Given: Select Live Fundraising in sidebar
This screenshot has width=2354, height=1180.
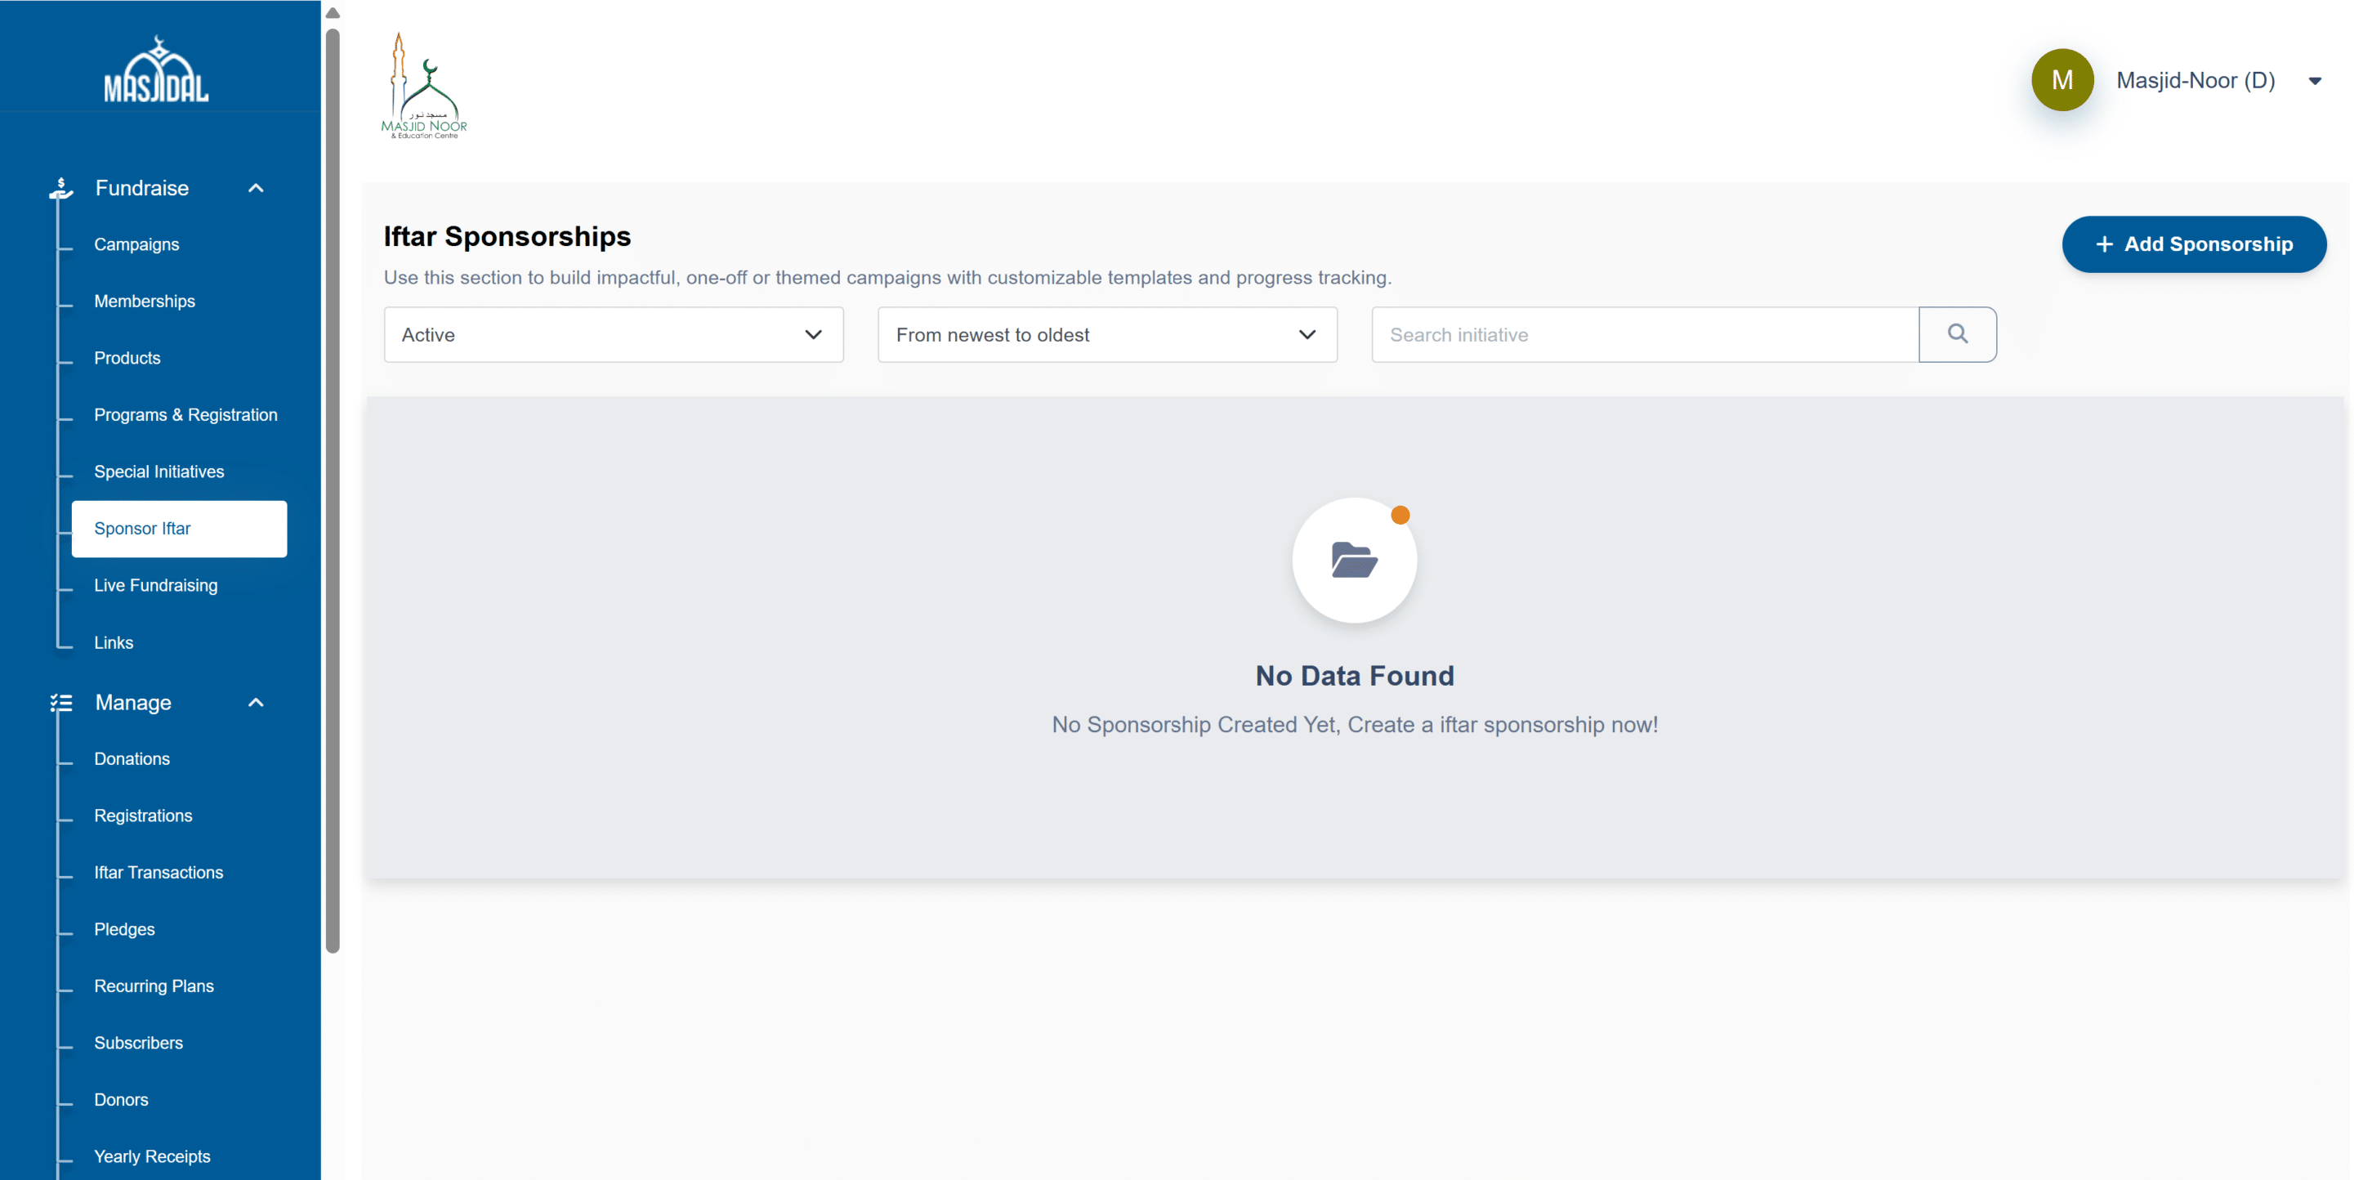Looking at the screenshot, I should [155, 585].
